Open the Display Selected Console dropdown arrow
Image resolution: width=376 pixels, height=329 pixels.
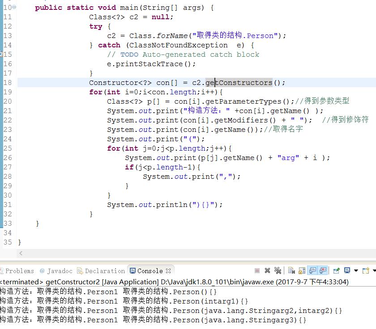pyautogui.click(x=356, y=271)
